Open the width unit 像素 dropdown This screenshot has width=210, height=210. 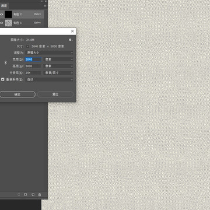click(x=58, y=60)
